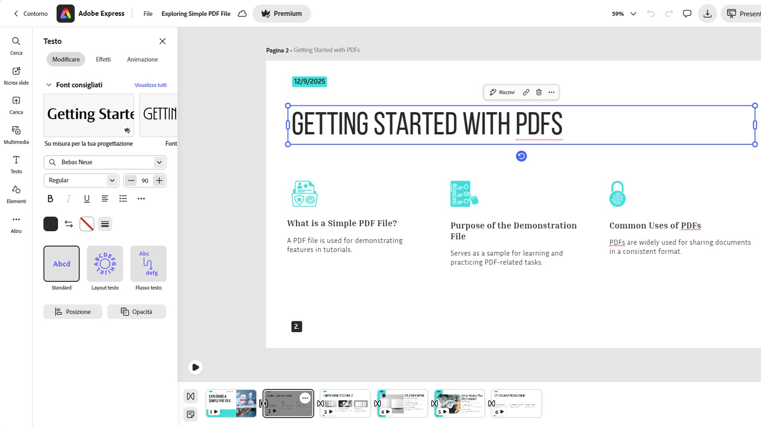Open the Altro more options
Viewport: 761px width, 427px height.
pos(16,224)
